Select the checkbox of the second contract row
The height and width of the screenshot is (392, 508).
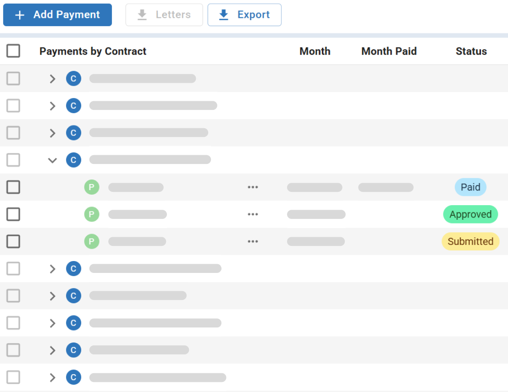[13, 105]
